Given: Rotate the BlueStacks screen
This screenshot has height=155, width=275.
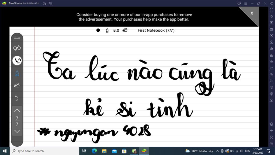Looking at the screenshot, I should coord(272,81).
